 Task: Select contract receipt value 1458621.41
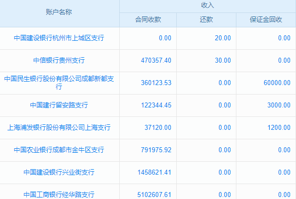(154, 172)
